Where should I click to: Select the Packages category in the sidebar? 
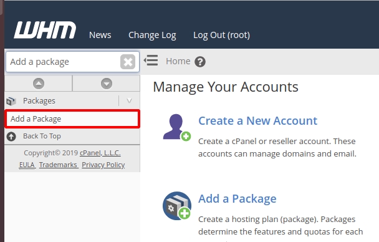pos(39,101)
